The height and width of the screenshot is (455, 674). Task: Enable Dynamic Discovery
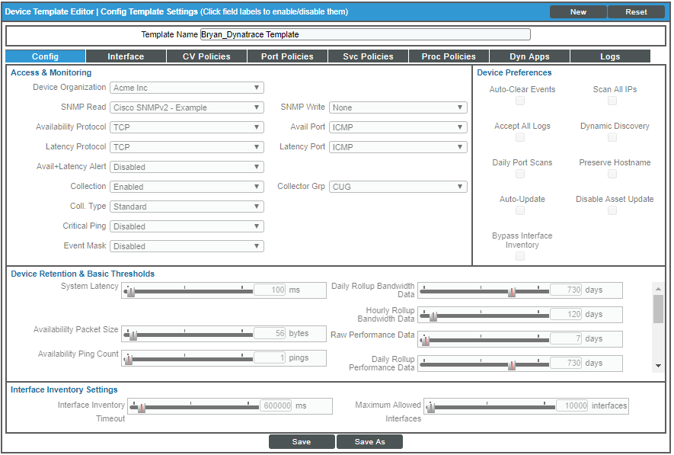(x=612, y=136)
